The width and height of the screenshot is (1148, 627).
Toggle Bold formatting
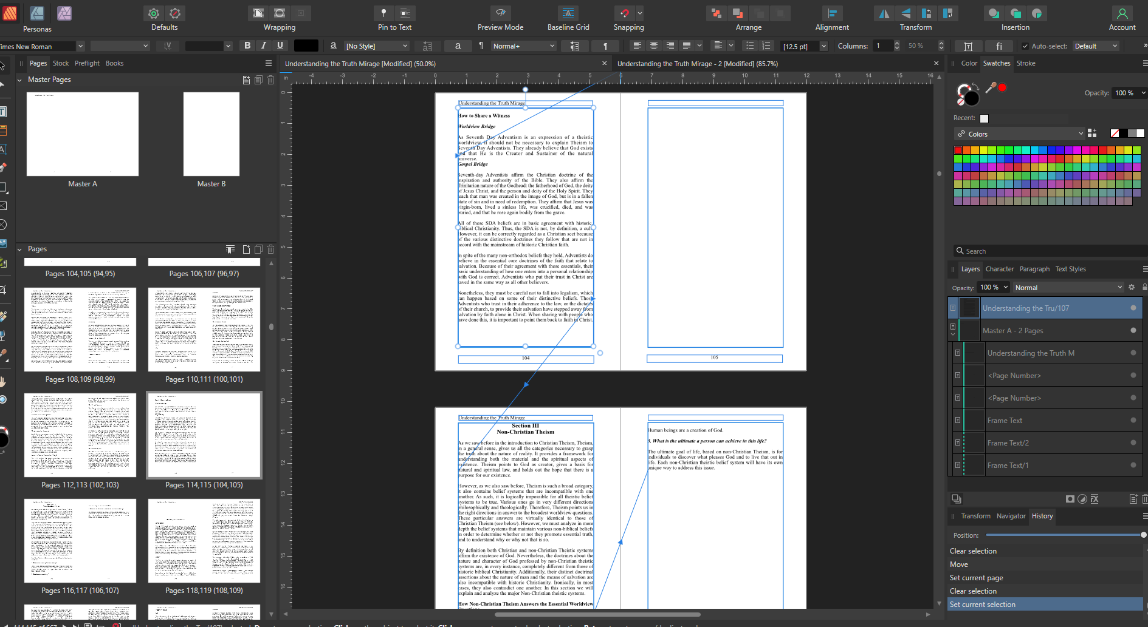point(247,46)
